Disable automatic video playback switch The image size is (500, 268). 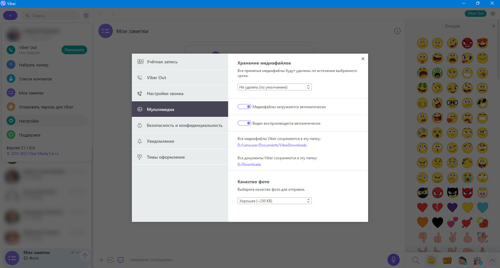tap(244, 123)
